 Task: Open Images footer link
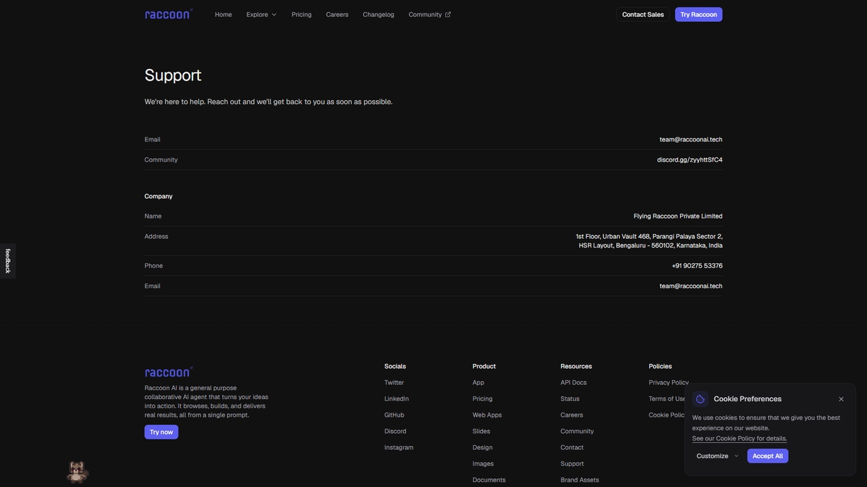click(483, 463)
